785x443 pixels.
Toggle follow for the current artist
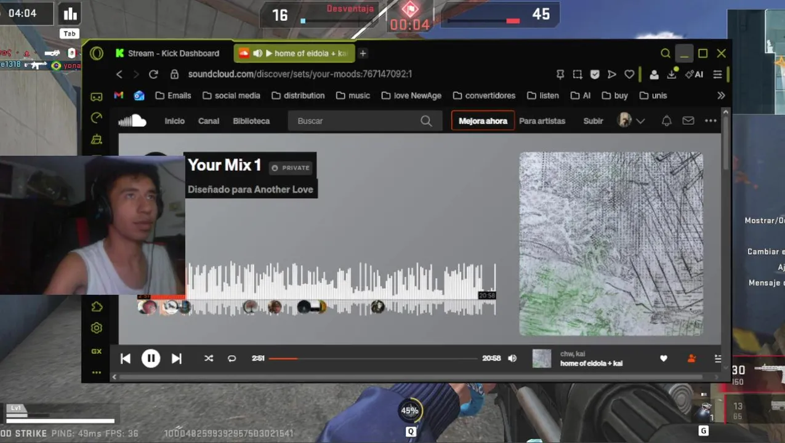[x=691, y=358]
